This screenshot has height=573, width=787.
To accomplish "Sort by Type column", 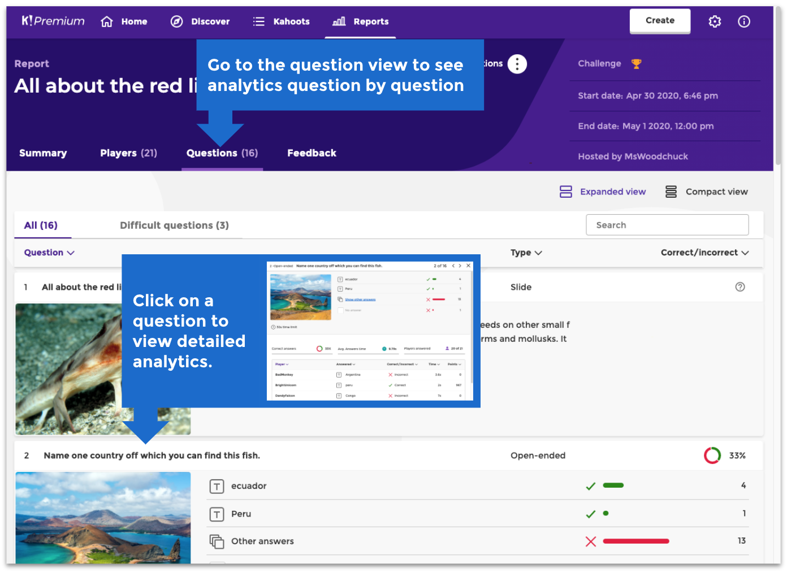I will click(526, 253).
